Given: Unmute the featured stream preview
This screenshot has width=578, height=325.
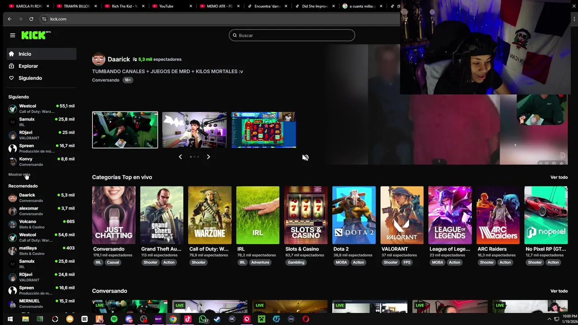Looking at the screenshot, I should click(305, 157).
